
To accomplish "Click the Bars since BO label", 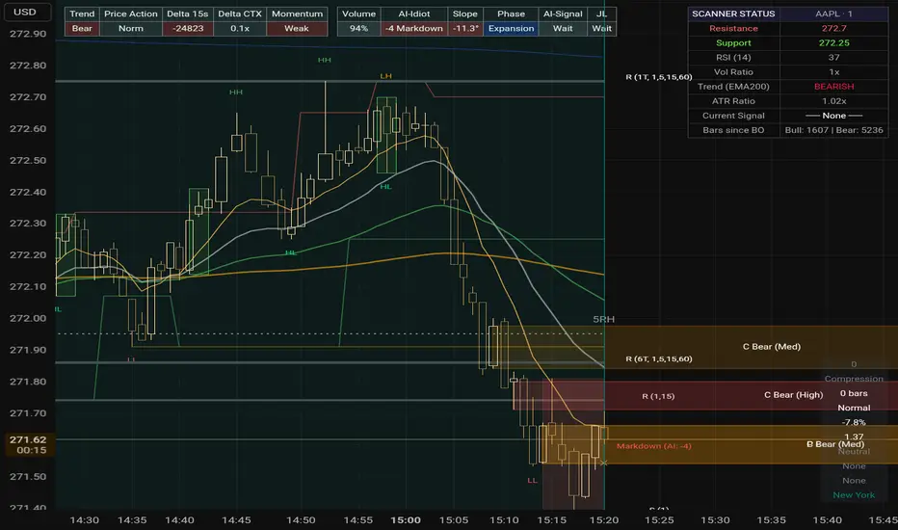I will point(733,130).
